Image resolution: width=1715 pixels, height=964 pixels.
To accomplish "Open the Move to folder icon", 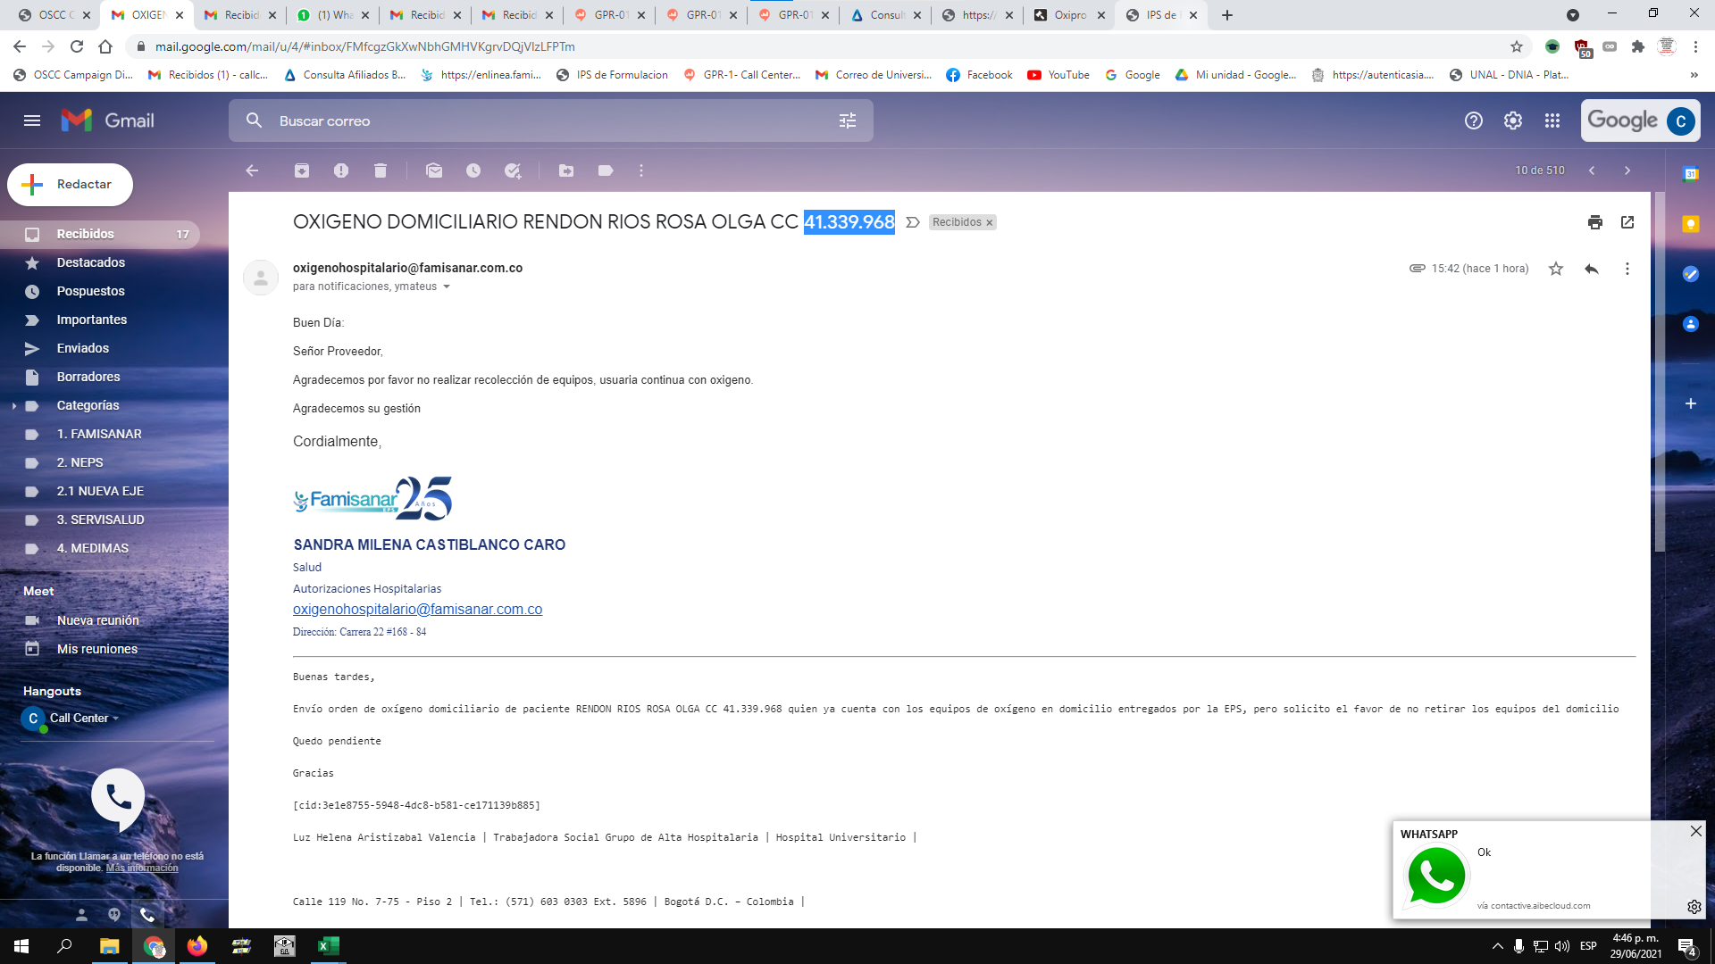I will point(566,170).
